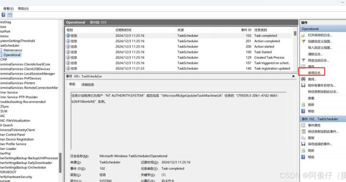Screen dimensions: 346x182
Task: Click the copy (复制) action icon
Action: [x=303, y=138]
